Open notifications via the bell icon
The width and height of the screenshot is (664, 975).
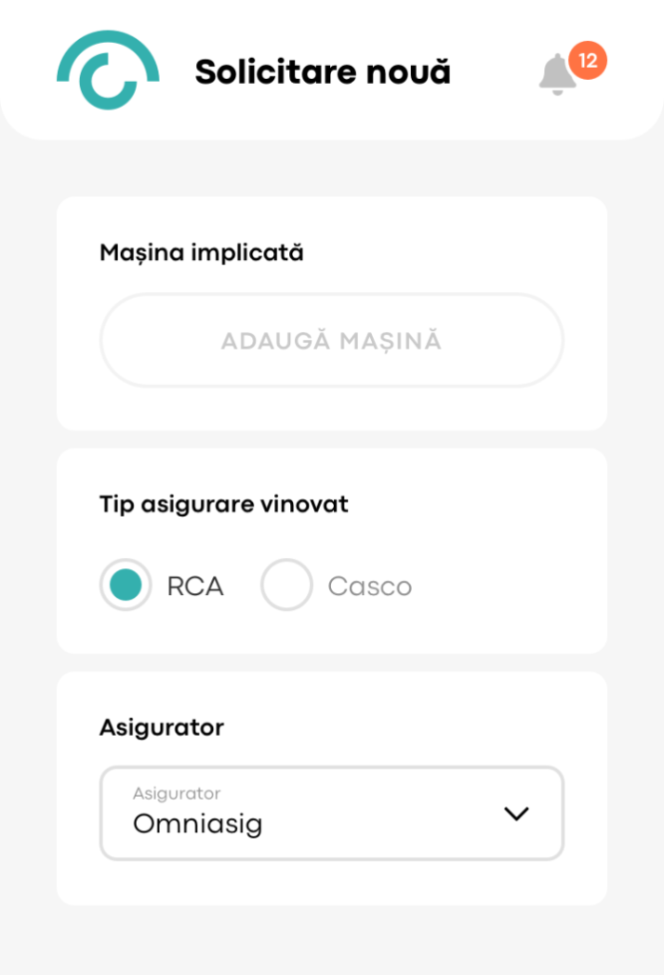click(557, 74)
